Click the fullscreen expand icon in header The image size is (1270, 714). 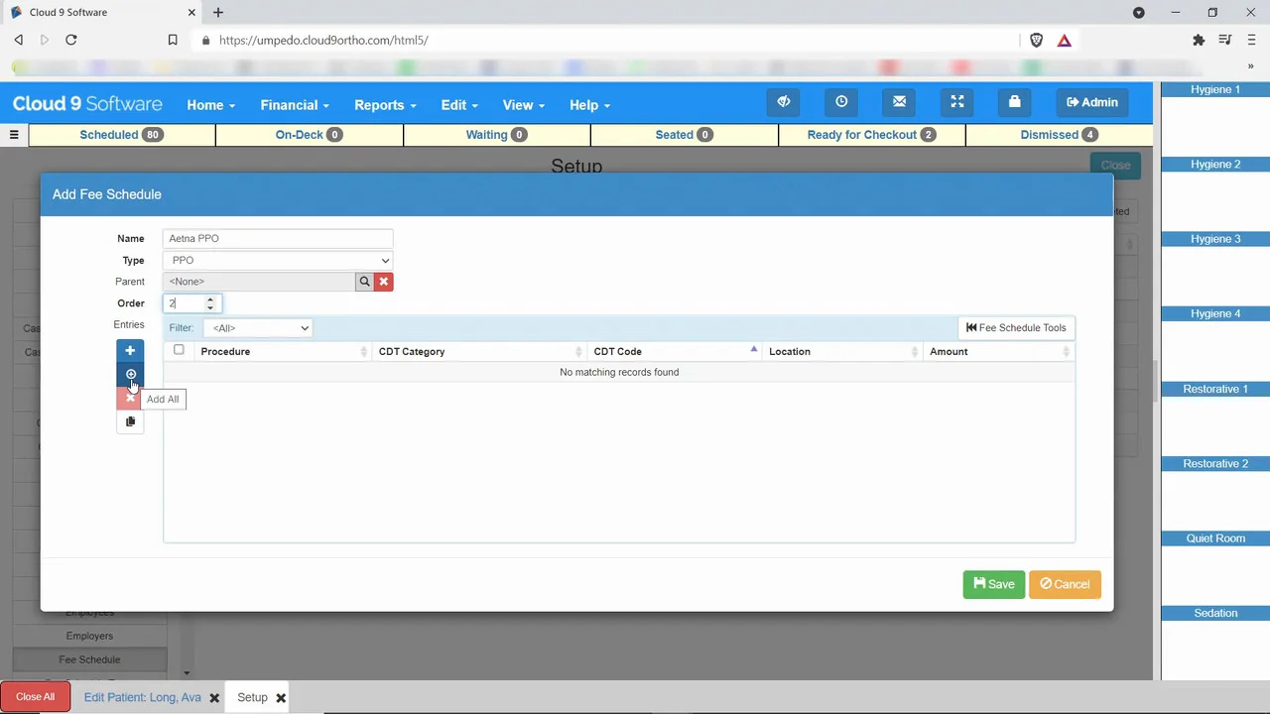click(957, 102)
